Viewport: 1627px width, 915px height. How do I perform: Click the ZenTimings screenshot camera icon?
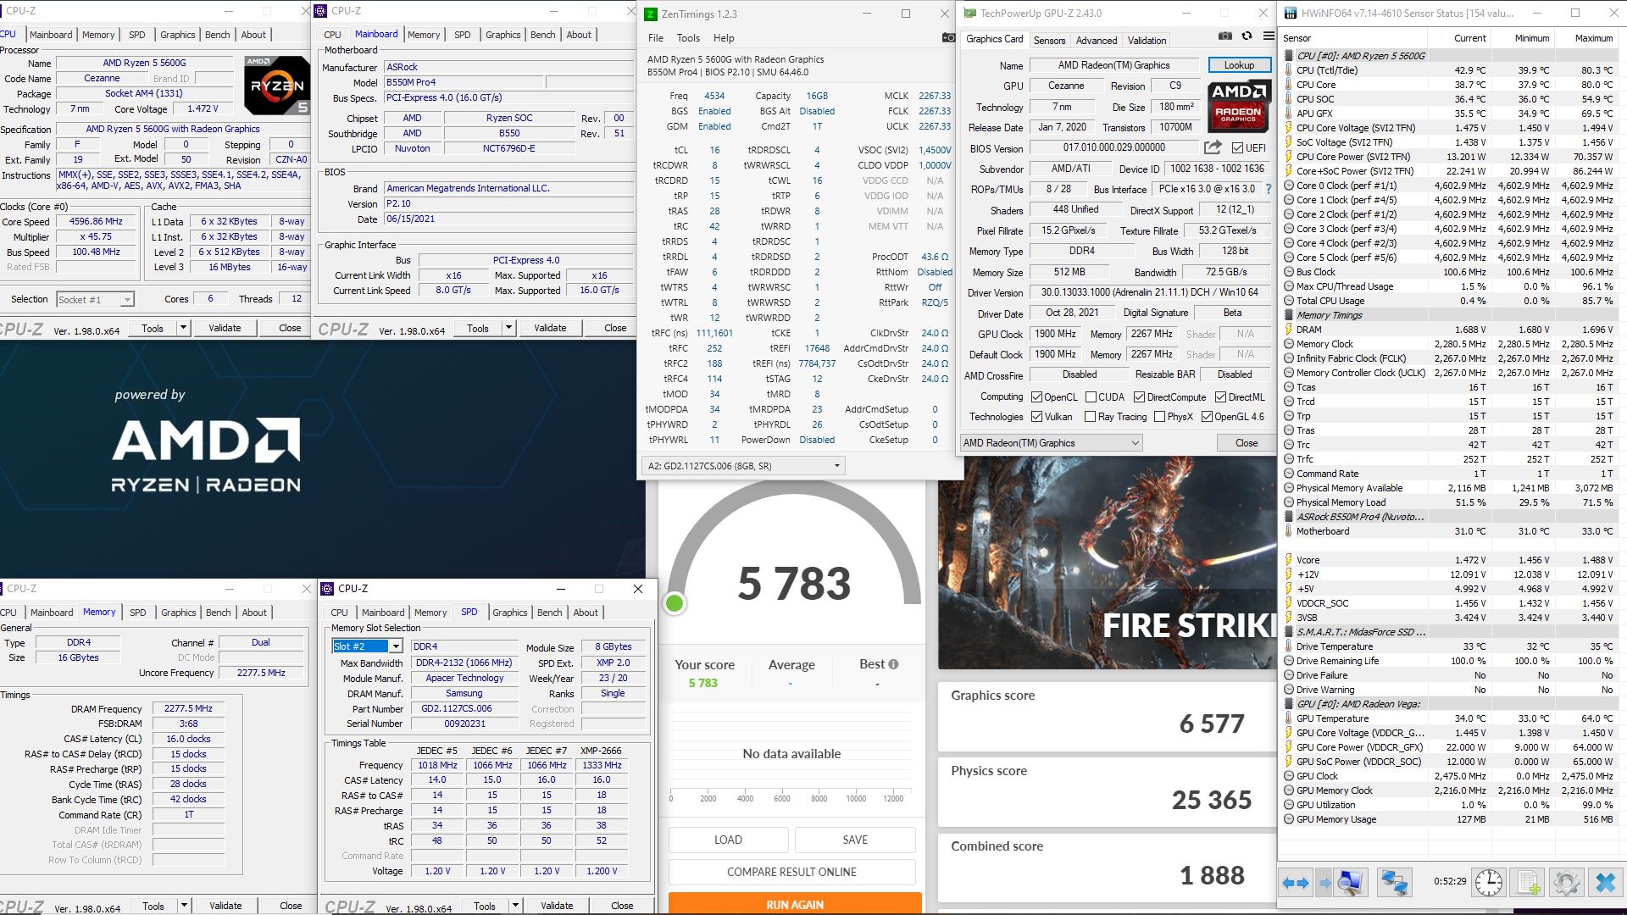point(948,38)
